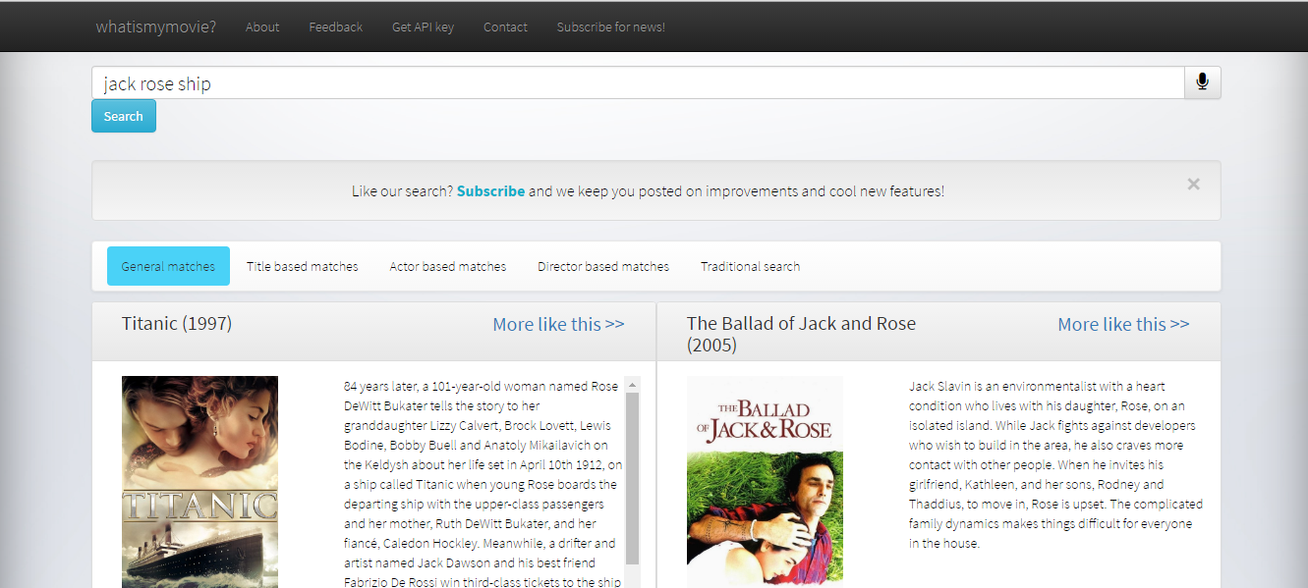Open the Titanic movie poster
Image resolution: width=1308 pixels, height=588 pixels.
(199, 482)
